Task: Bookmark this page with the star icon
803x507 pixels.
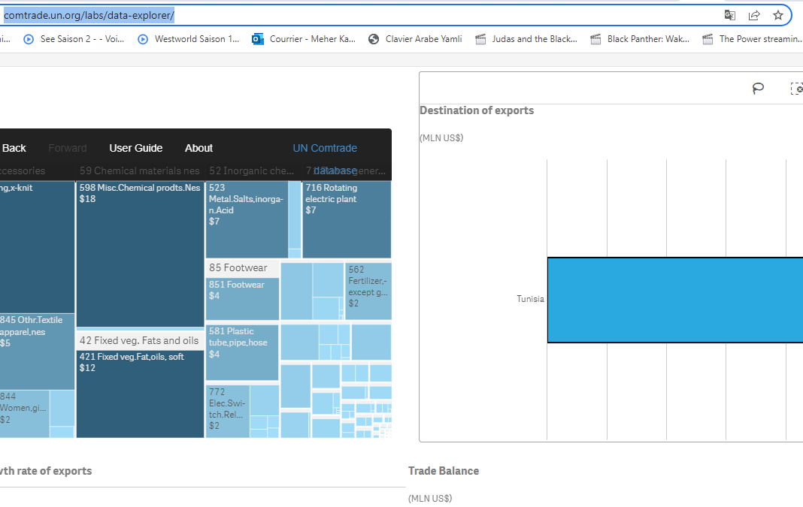Action: [778, 15]
